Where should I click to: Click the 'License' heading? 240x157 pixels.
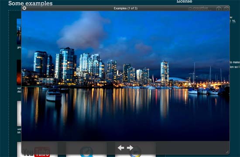184,1
